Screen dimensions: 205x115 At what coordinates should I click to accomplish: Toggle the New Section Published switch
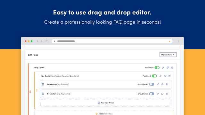[154, 76]
